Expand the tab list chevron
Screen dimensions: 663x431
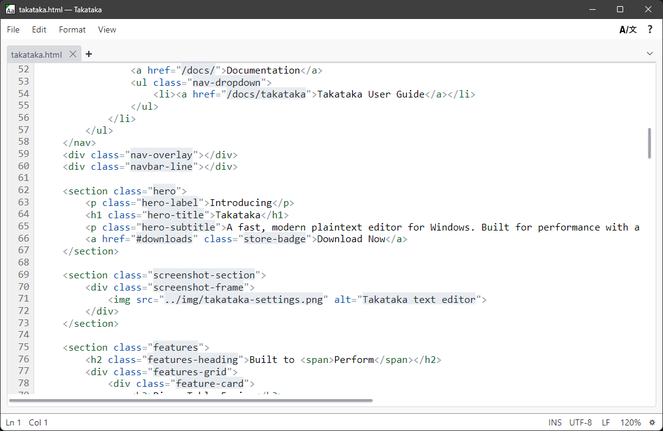click(x=650, y=54)
